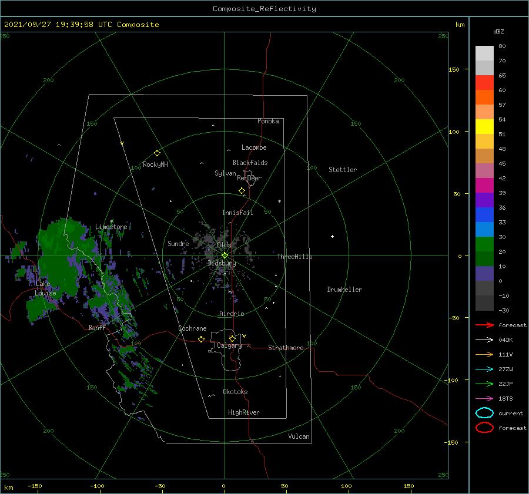The image size is (529, 494).
Task: Click the red forecast arrow legend icon
Action: click(x=484, y=325)
